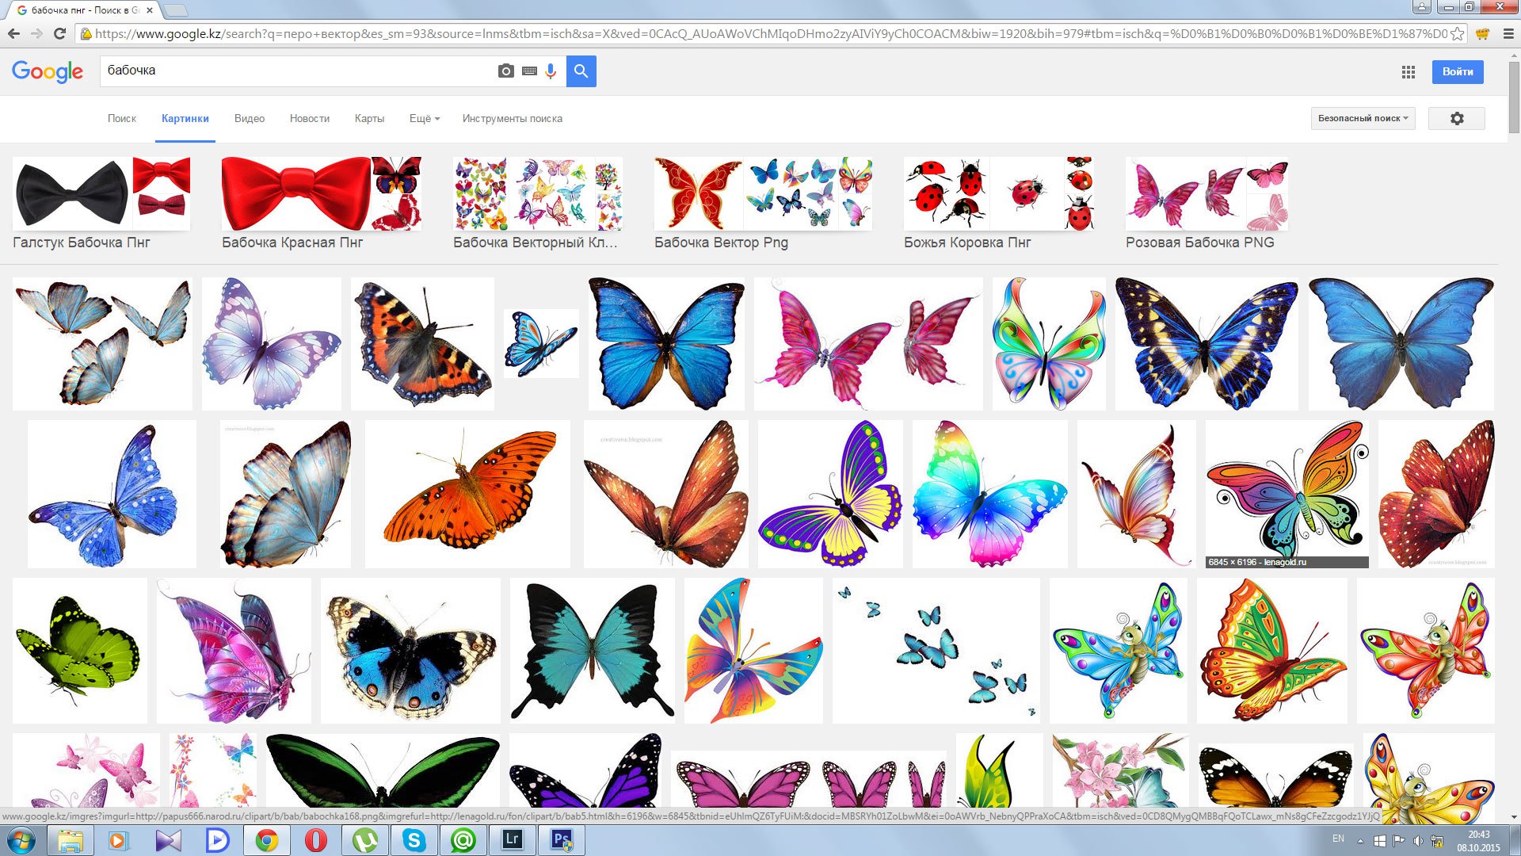Expand the Ещё menu
Screen dimensions: 1521x856
pos(424,118)
